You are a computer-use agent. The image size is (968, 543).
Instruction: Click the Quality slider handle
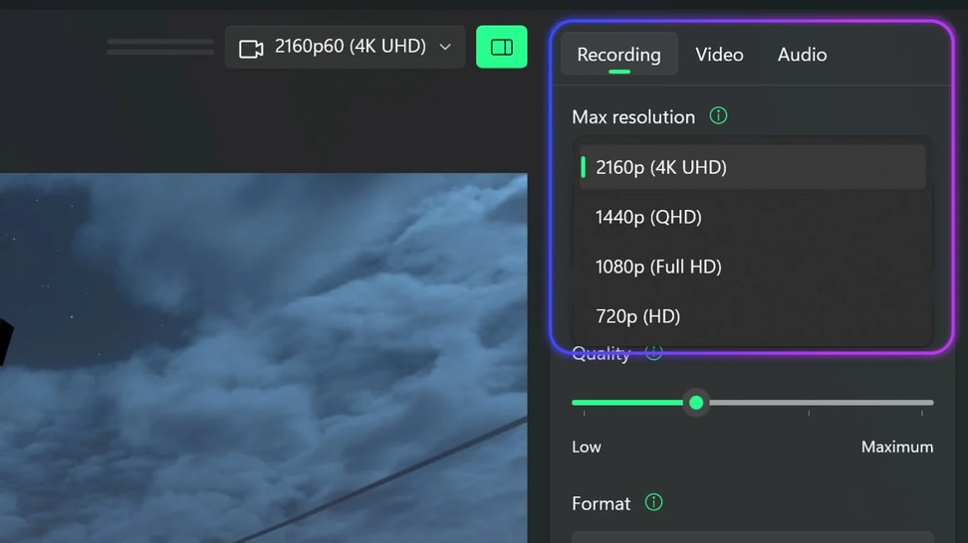pyautogui.click(x=696, y=403)
